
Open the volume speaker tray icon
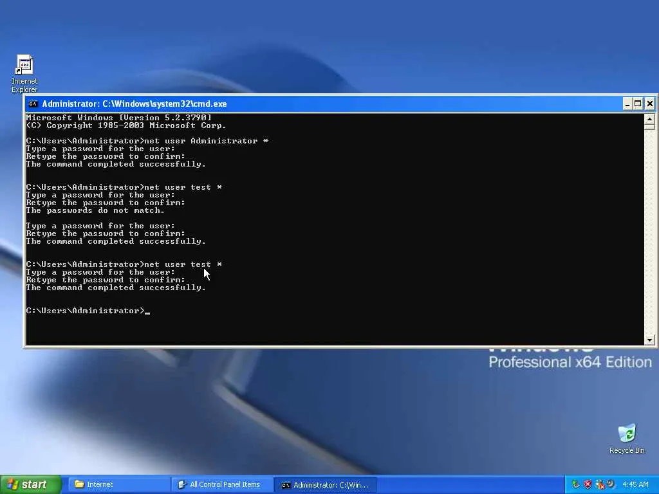[x=611, y=484]
